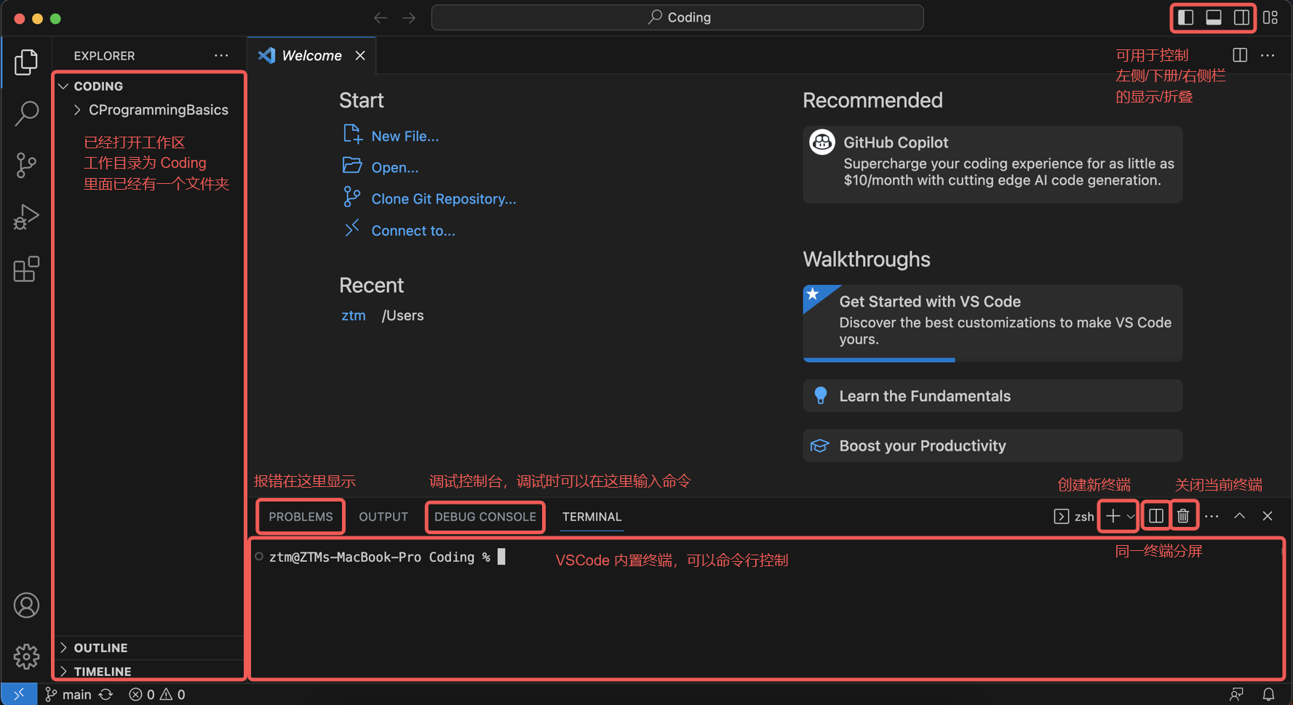Open the Run and Debug view

click(x=26, y=217)
